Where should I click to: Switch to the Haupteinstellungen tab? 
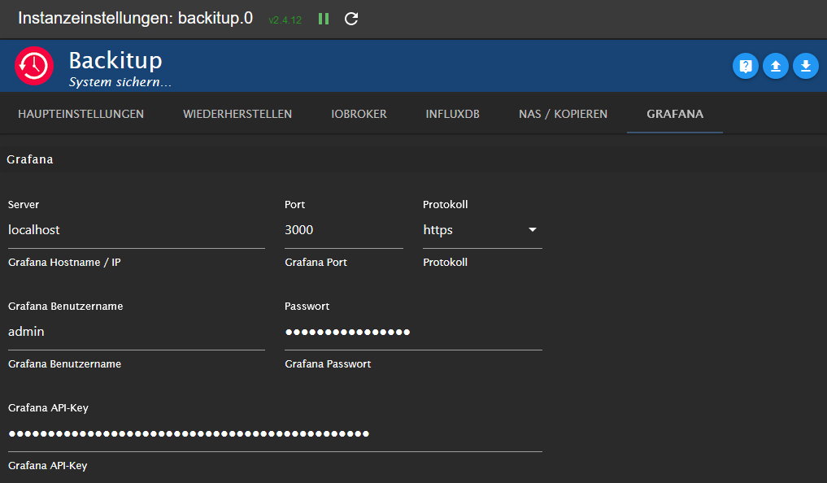click(81, 114)
